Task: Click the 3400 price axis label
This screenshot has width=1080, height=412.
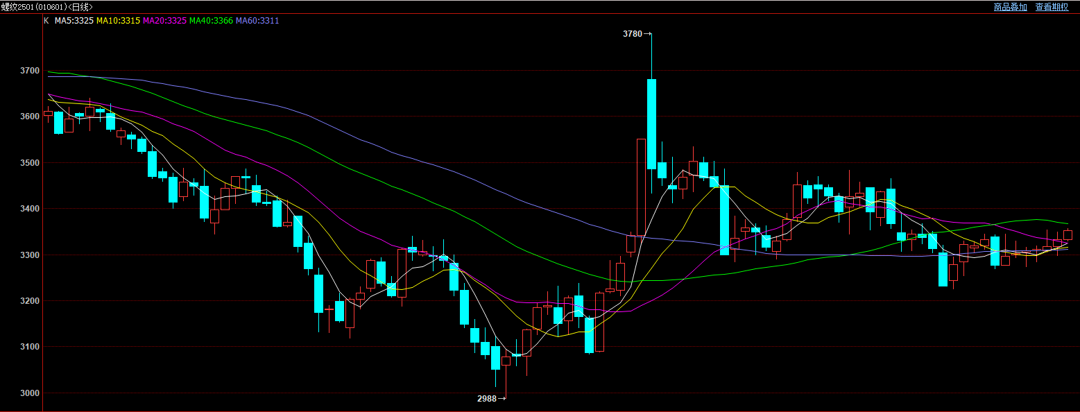Action: point(31,209)
